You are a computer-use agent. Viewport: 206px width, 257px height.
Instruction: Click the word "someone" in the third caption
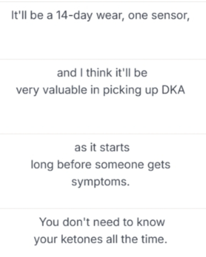coord(119,165)
